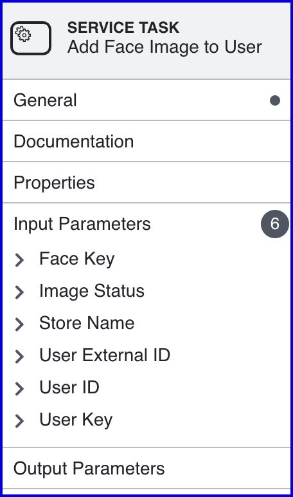Open the Documentation section
293x497 pixels.
click(x=146, y=142)
